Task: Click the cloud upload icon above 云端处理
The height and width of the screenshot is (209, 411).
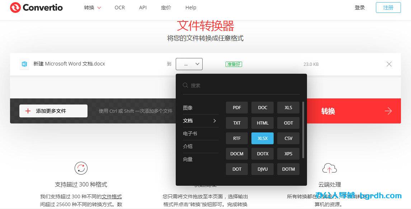Action: (330, 168)
